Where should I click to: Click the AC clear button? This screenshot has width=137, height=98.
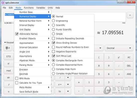[129, 57]
